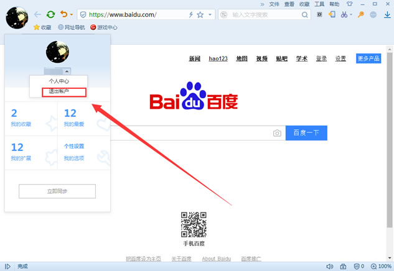Open the 收藏 menu in menu bar
The image size is (394, 271).
pyautogui.click(x=304, y=4)
